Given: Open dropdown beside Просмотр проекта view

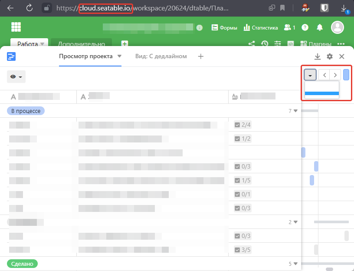Looking at the screenshot, I should 119,56.
